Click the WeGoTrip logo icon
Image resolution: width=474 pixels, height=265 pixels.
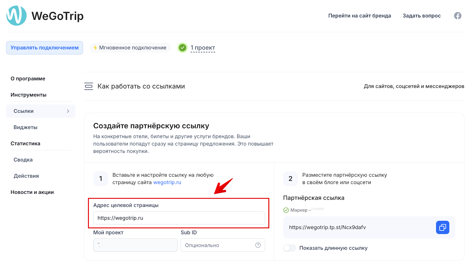(x=16, y=16)
